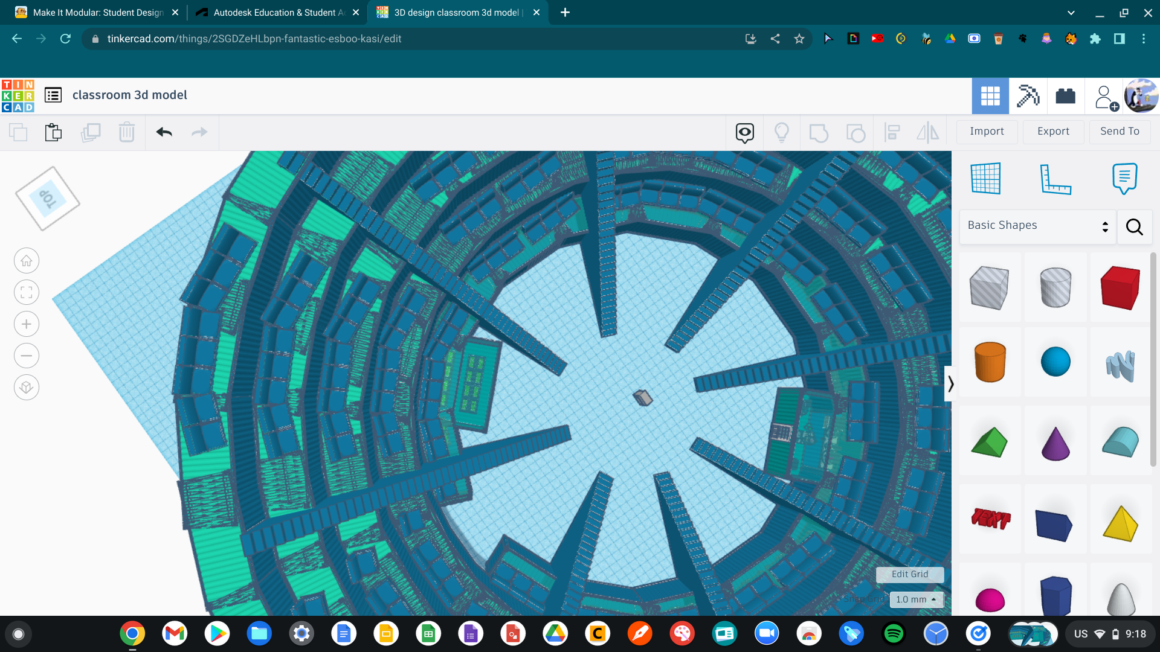Click the Align tool icon
1160x652 pixels.
892,132
